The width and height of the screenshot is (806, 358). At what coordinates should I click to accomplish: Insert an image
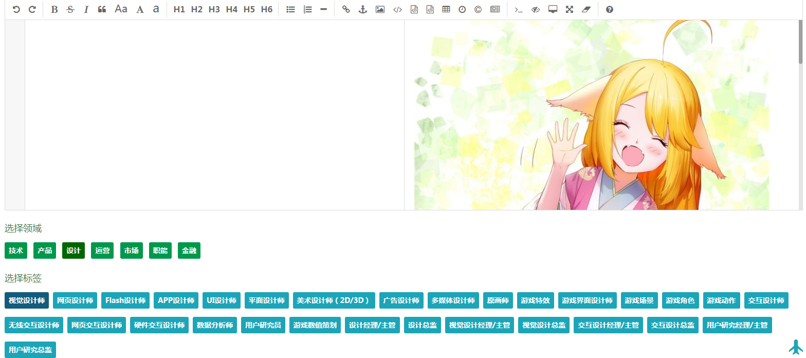(x=380, y=9)
